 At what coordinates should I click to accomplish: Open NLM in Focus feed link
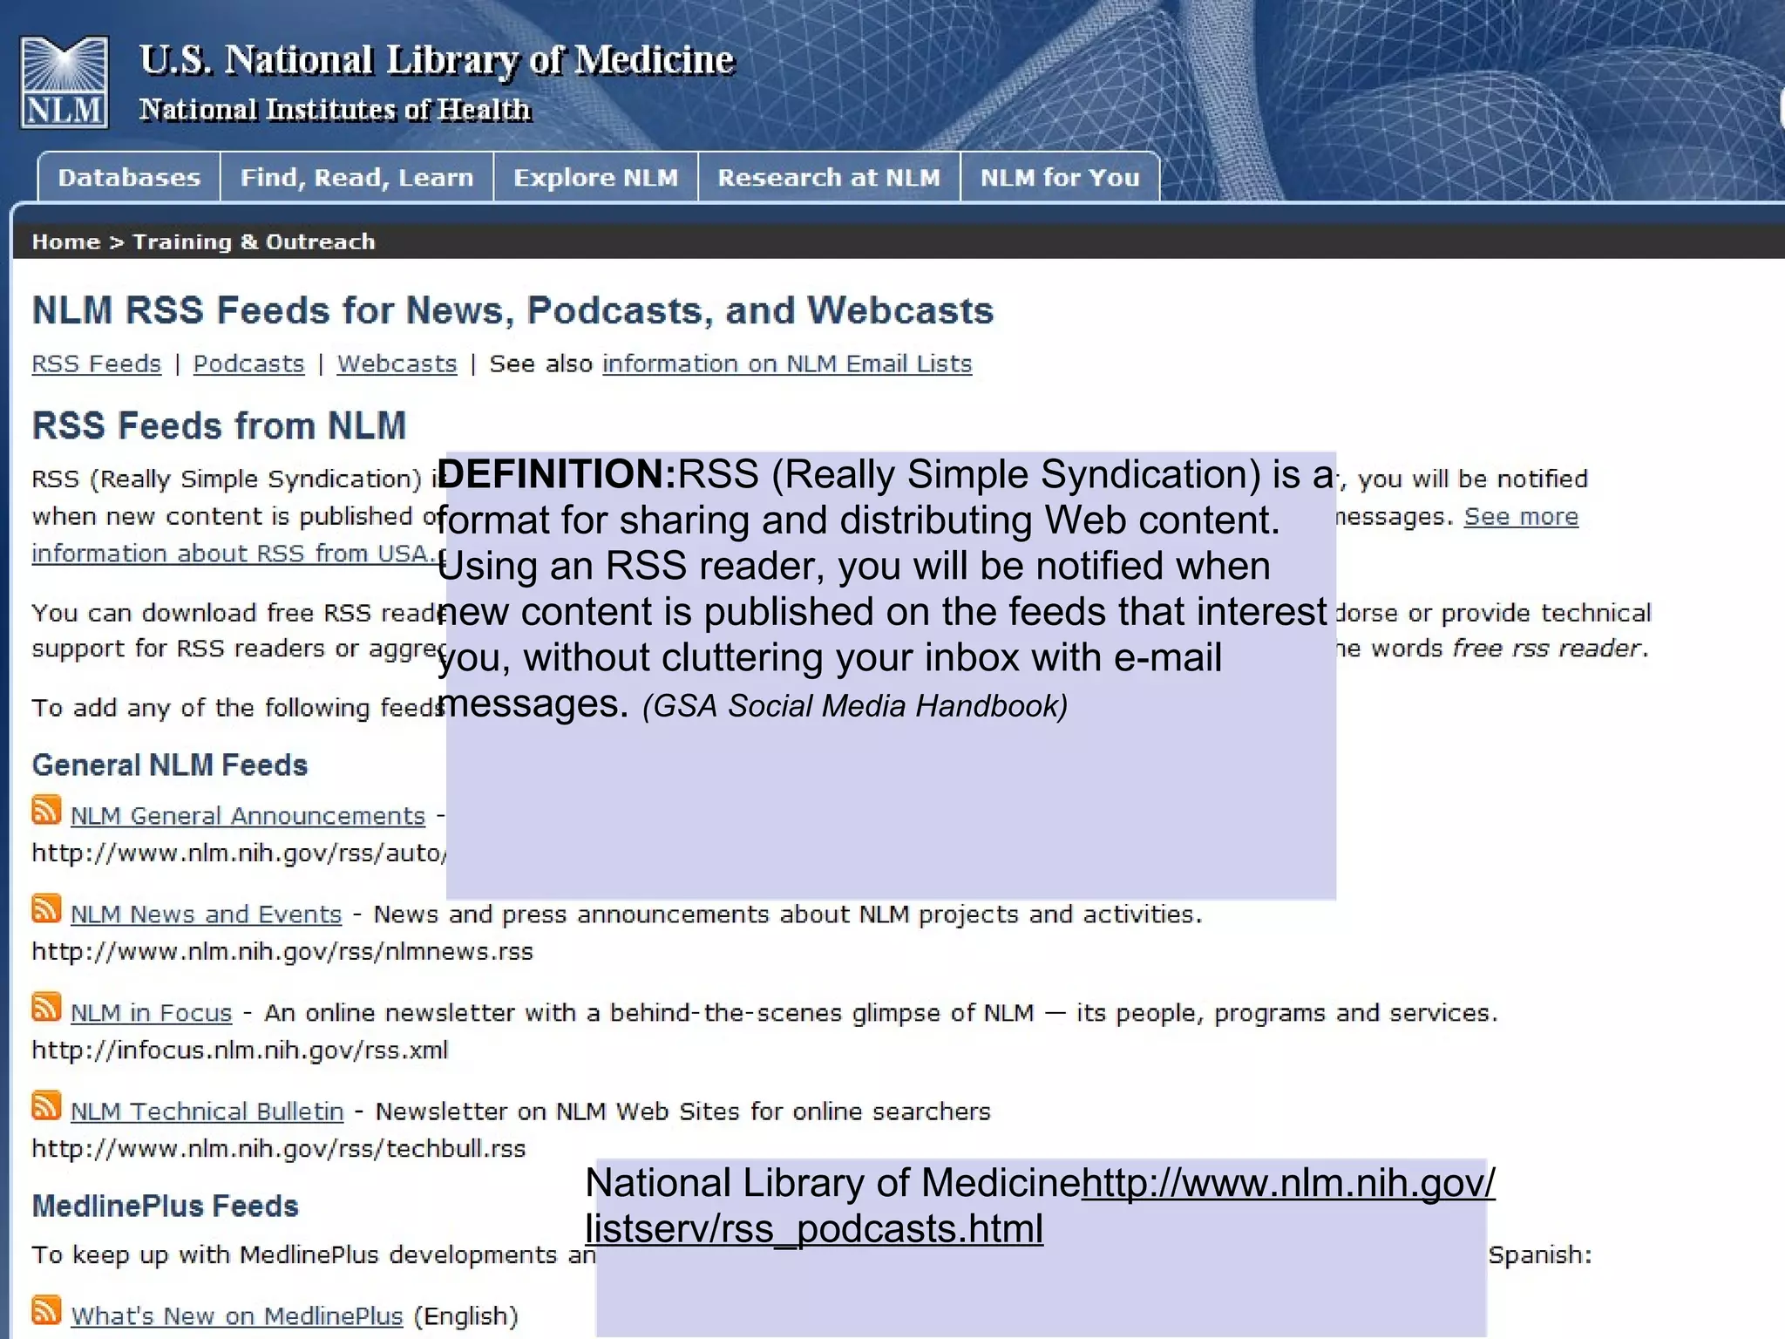(x=152, y=1013)
